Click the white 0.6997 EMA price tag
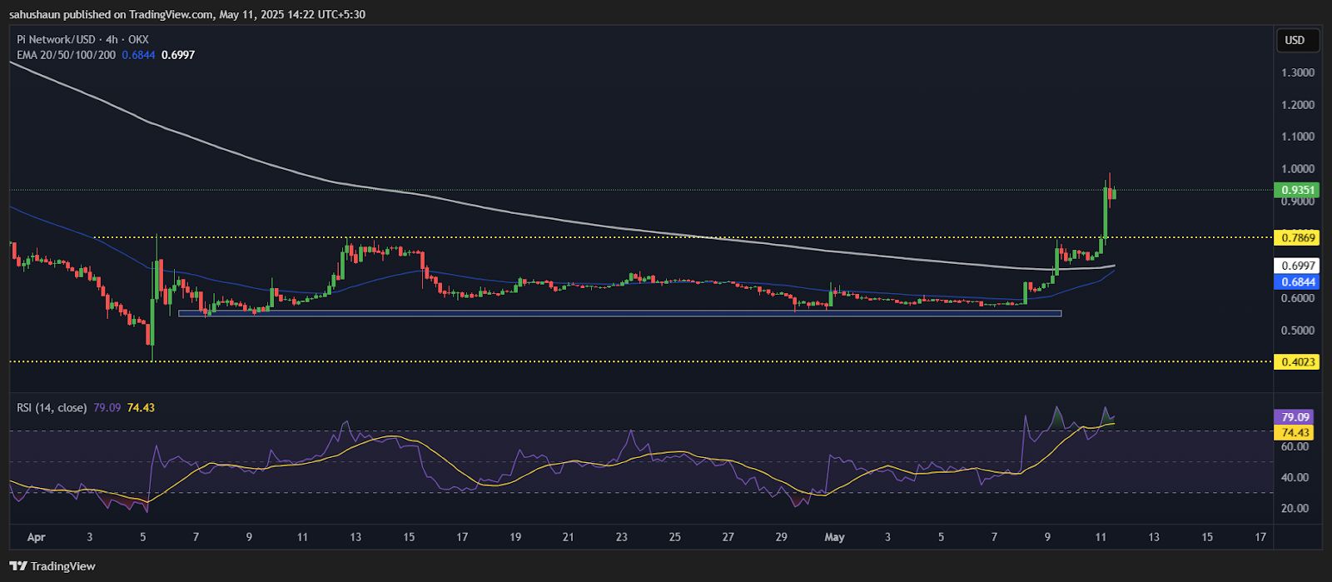This screenshot has width=1332, height=582. 1296,266
